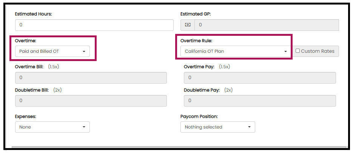
Task: Click the caret arrow in Overtime Rule dropdown
Action: pyautogui.click(x=285, y=52)
